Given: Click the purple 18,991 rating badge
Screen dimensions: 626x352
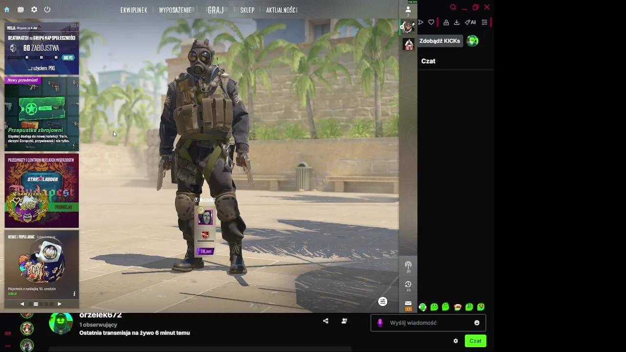Looking at the screenshot, I should coord(205,251).
